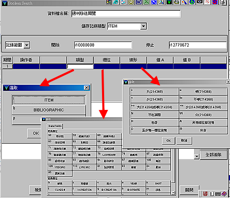The height and width of the screenshot is (198, 230).
Task: Select the 'H' contains condition button
Action: tap(154, 122)
